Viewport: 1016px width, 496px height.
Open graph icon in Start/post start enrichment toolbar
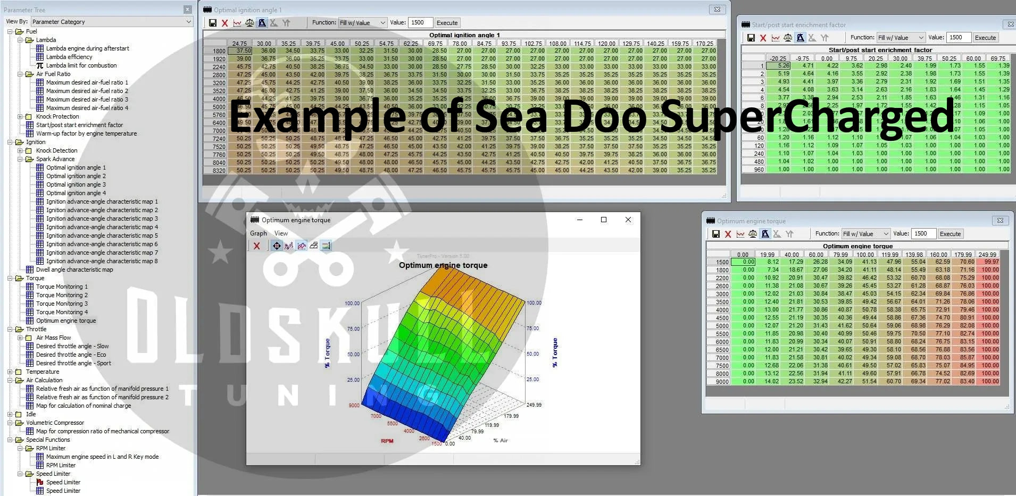[776, 38]
